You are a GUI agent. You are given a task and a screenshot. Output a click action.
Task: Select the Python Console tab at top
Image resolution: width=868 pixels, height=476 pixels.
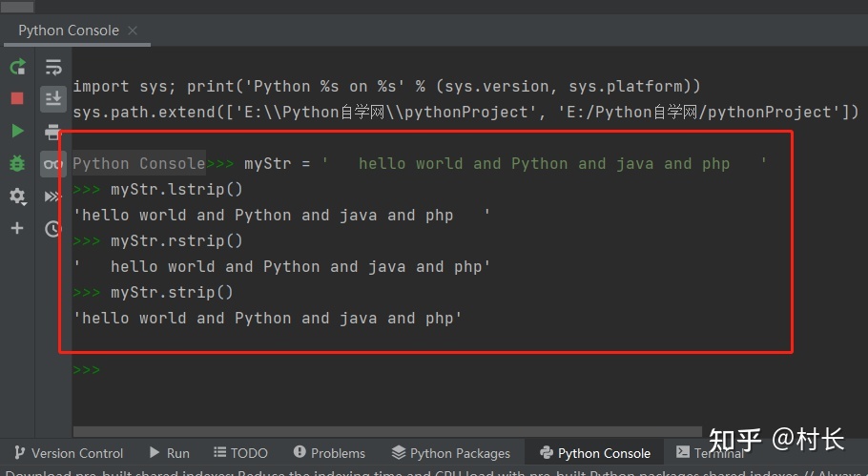click(x=68, y=30)
